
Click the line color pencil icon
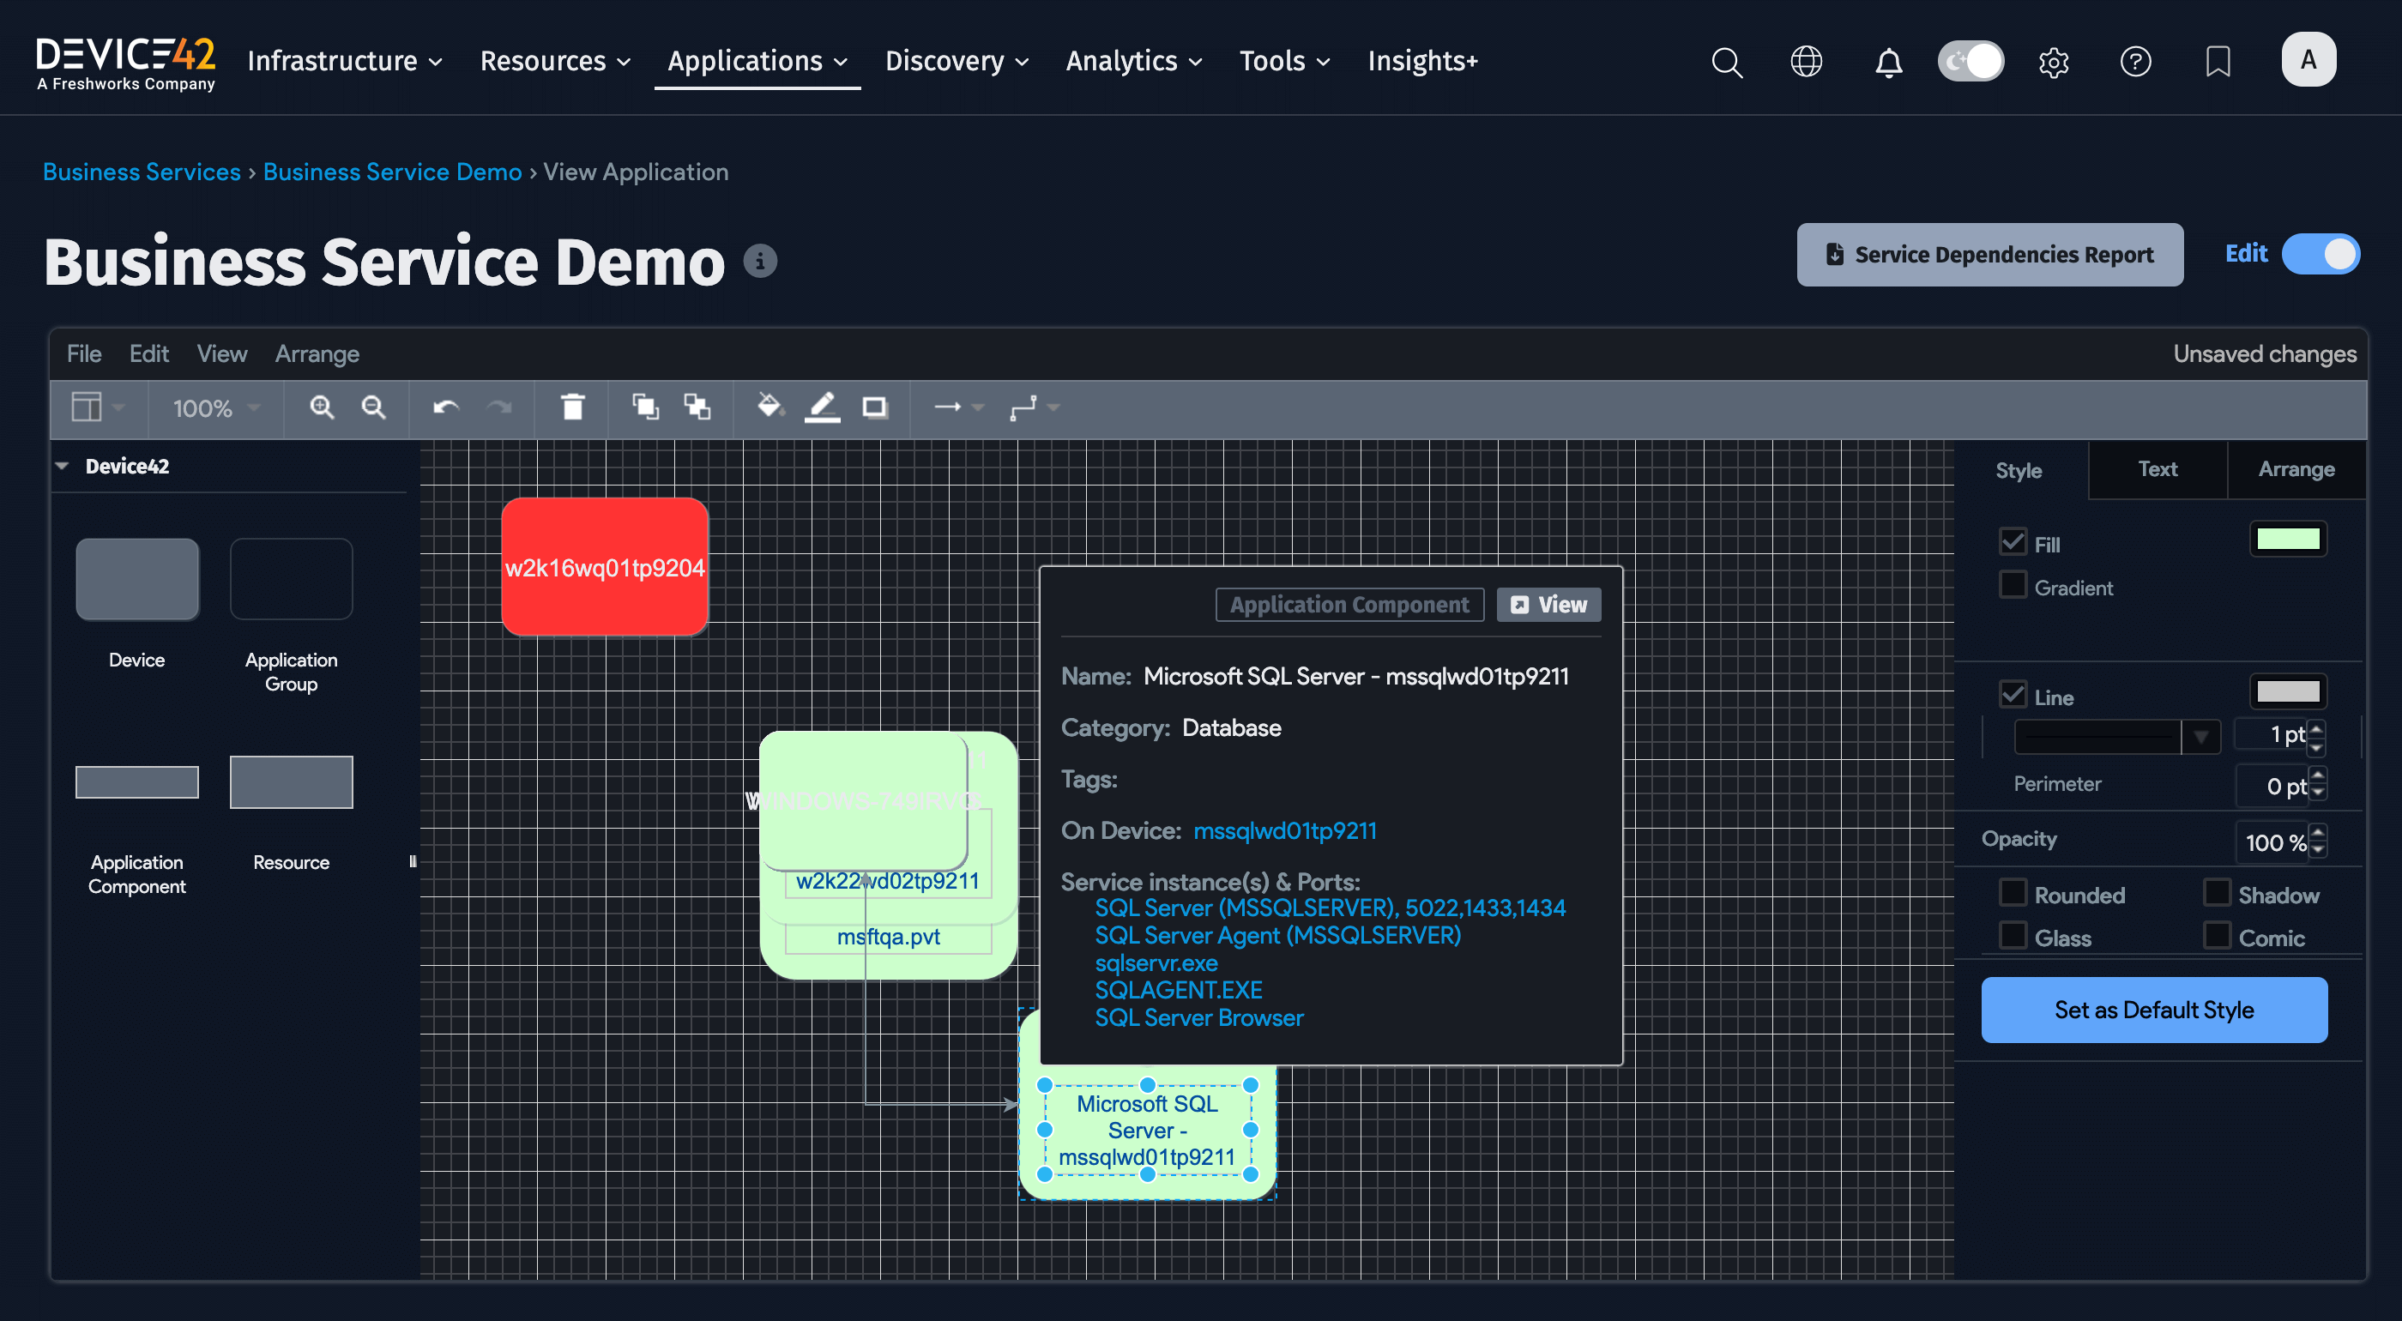822,407
